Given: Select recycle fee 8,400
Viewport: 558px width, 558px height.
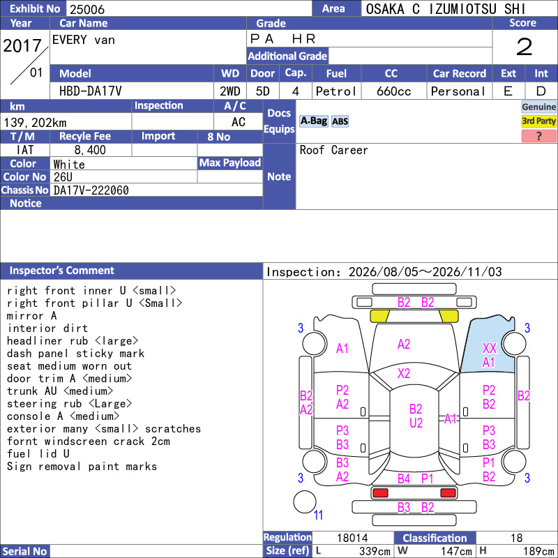Looking at the screenshot, I should click(90, 150).
